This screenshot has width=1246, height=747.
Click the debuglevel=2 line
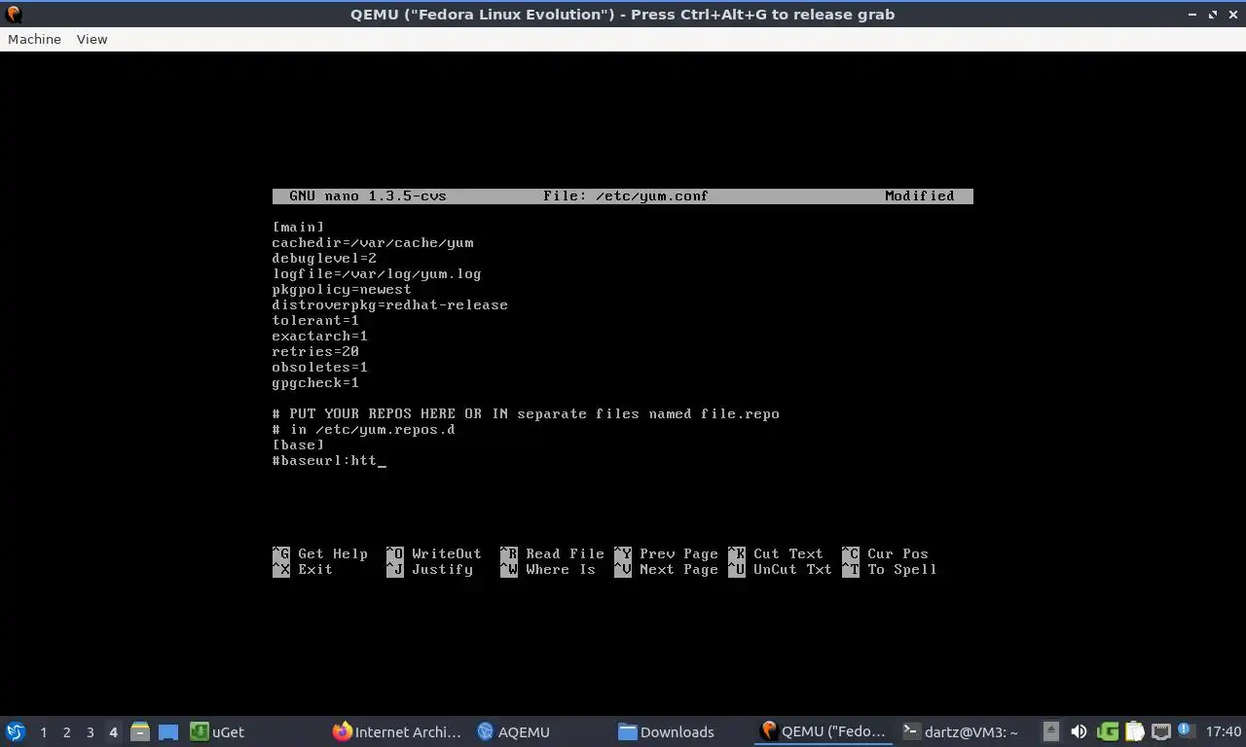pyautogui.click(x=324, y=258)
